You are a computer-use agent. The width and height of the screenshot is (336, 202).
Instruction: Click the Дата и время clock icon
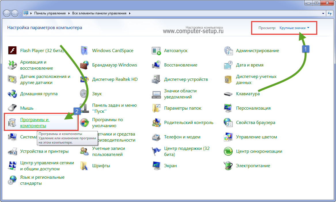tap(228, 65)
